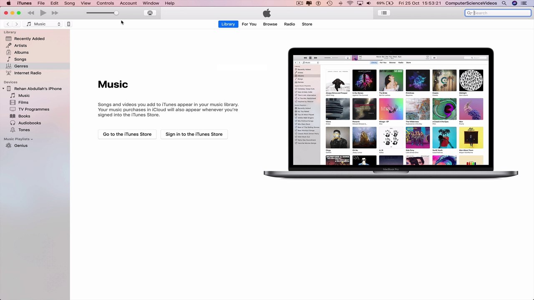534x300 pixels.
Task: Click Sign in to the iTunes Store
Action: (x=194, y=134)
